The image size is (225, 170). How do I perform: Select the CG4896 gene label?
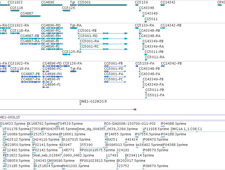coord(48,2)
